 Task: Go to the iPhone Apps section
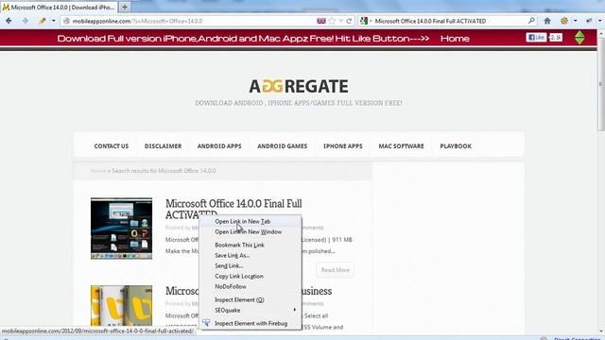[x=343, y=146]
